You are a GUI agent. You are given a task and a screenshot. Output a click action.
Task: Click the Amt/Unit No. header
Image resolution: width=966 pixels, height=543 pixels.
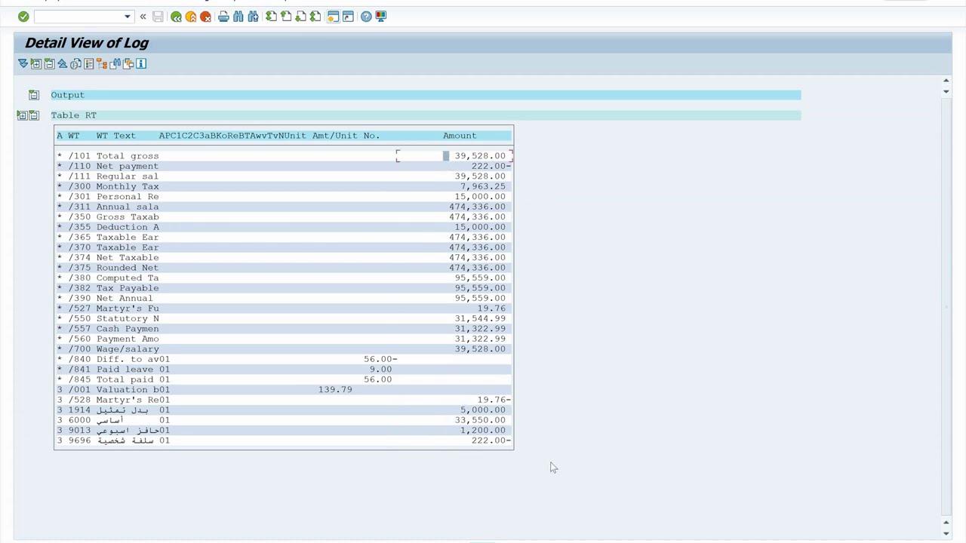point(346,136)
